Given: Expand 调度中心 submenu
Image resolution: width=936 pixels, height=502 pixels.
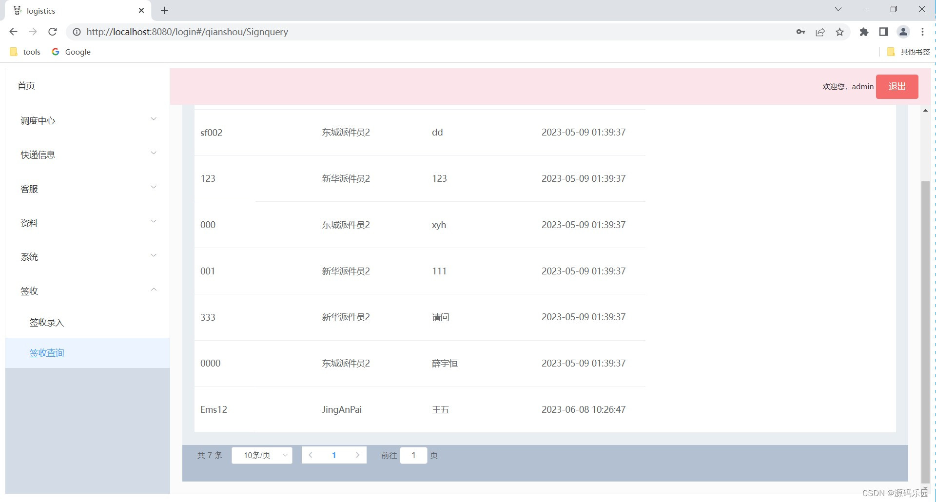Looking at the screenshot, I should pyautogui.click(x=88, y=120).
